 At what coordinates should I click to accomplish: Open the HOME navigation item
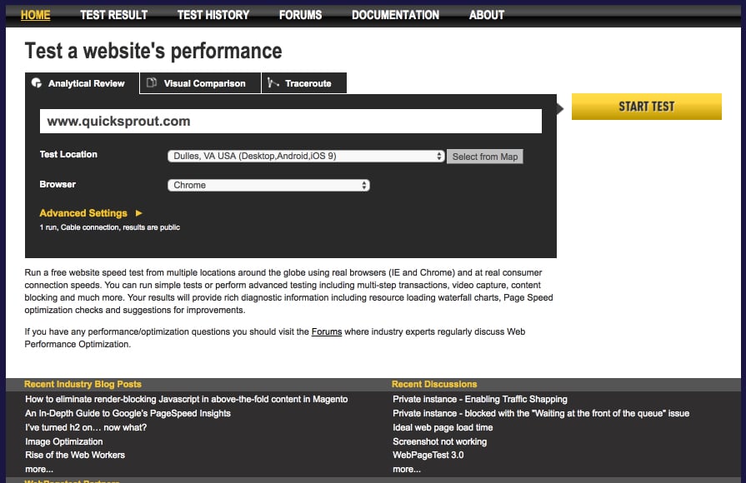tap(35, 15)
